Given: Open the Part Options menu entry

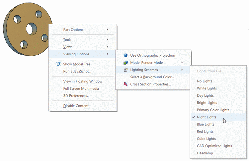Looking at the screenshot, I should [83, 29].
